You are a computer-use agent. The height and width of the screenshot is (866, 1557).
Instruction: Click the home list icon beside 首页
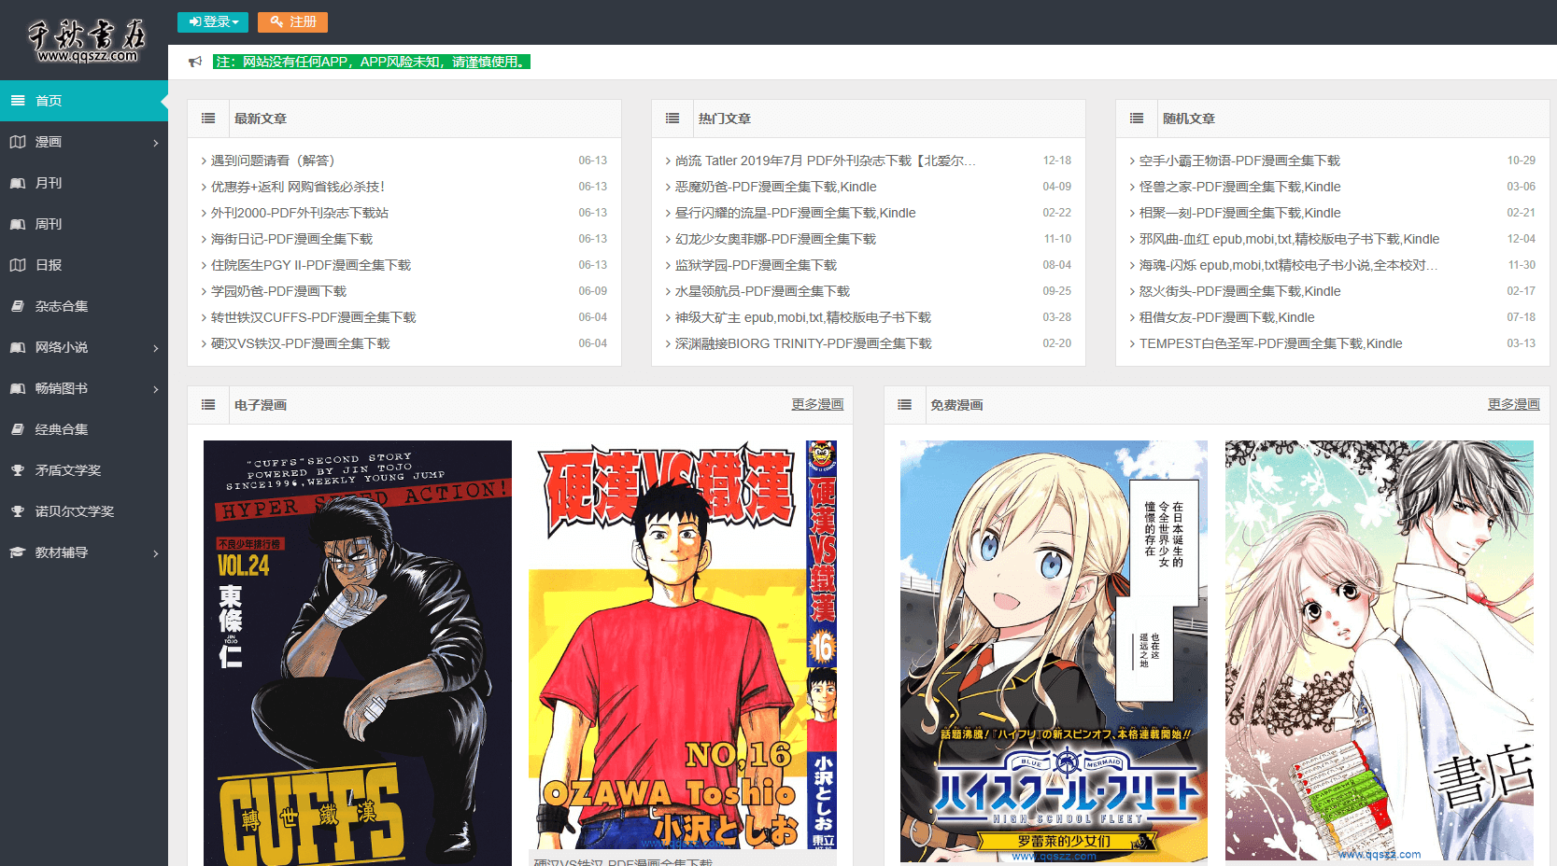click(18, 101)
